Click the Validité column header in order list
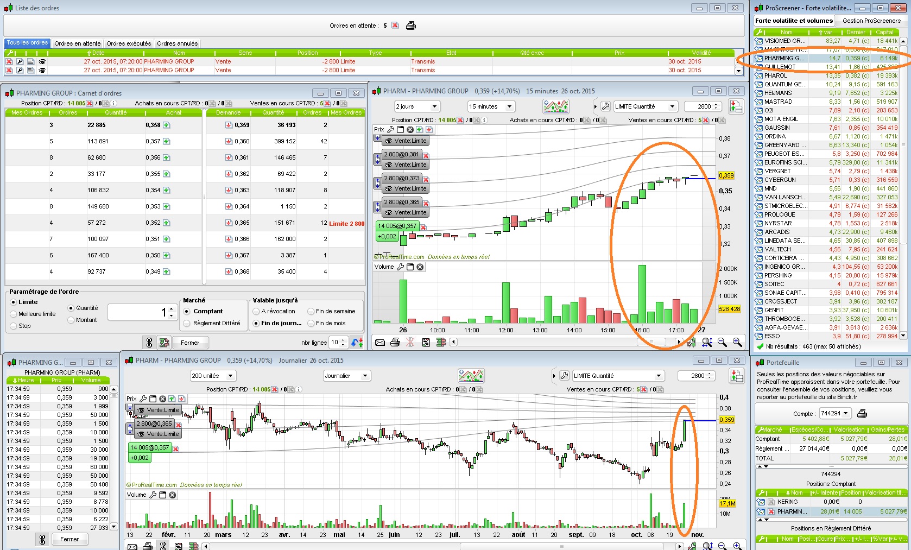This screenshot has width=911, height=550. (701, 53)
